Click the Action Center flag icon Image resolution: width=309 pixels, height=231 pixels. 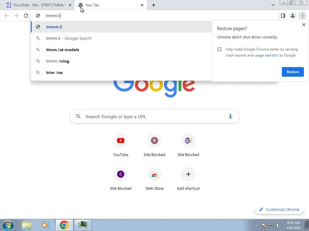(264, 225)
